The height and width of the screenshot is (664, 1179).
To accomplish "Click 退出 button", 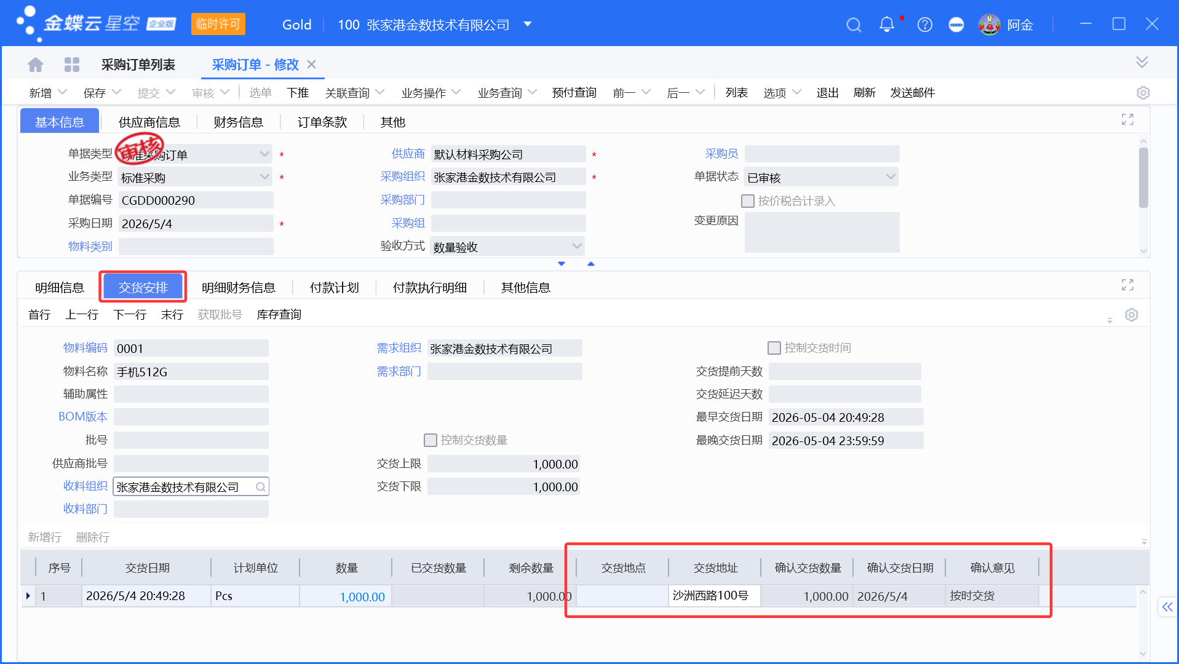I will pos(827,93).
